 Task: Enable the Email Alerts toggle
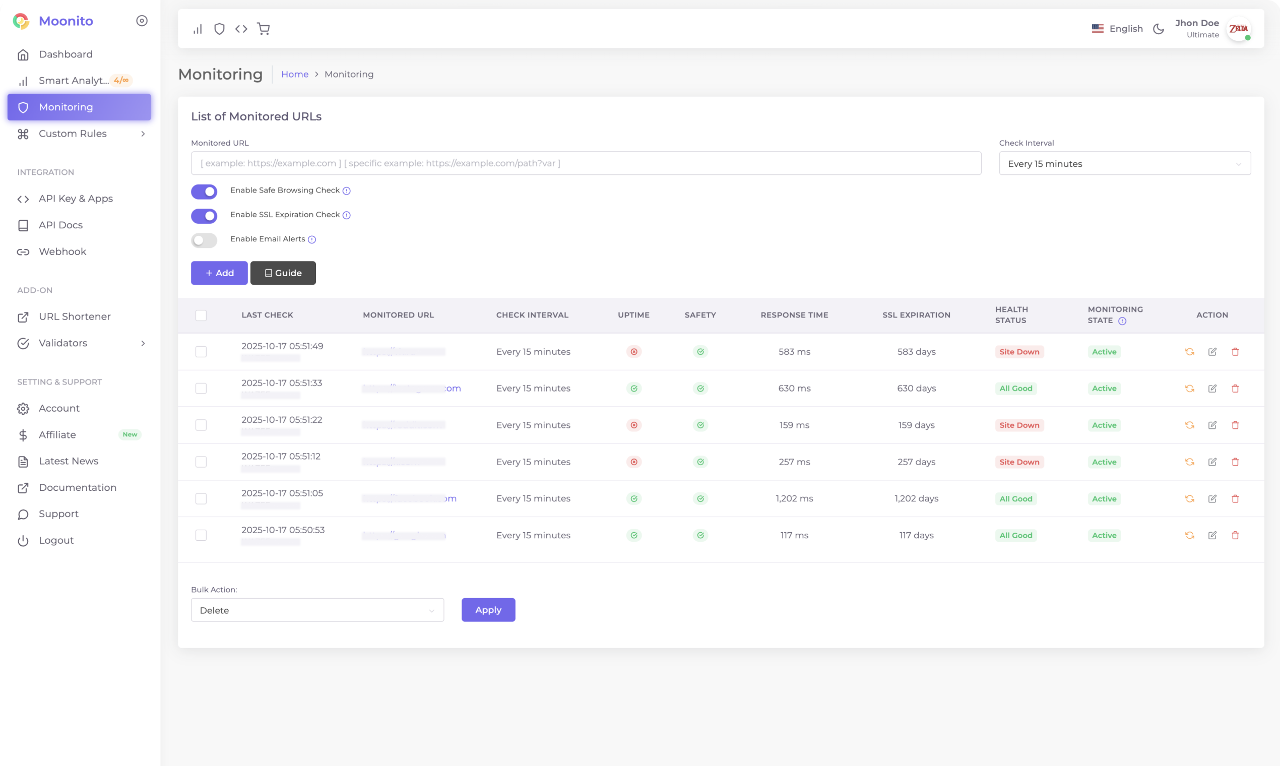(x=204, y=240)
